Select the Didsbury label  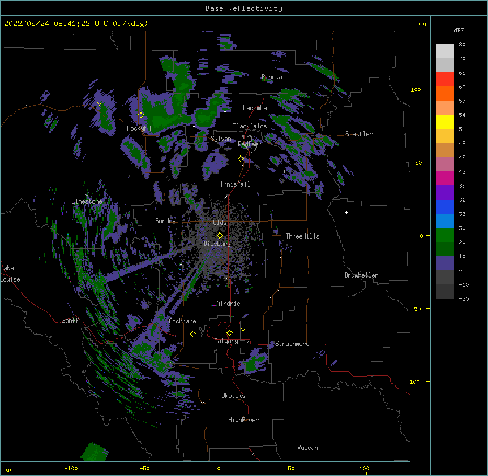click(x=217, y=244)
